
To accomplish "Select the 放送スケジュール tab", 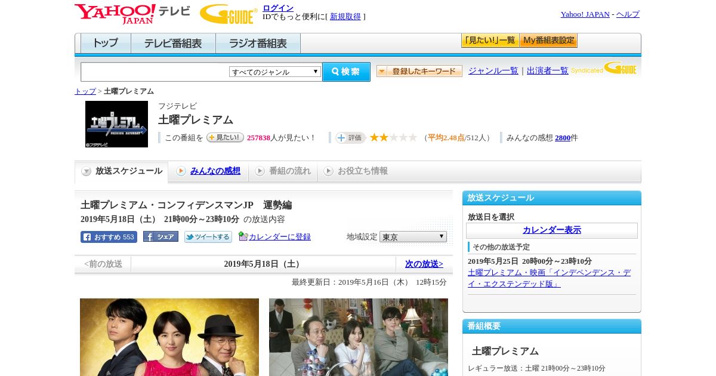I will point(121,171).
